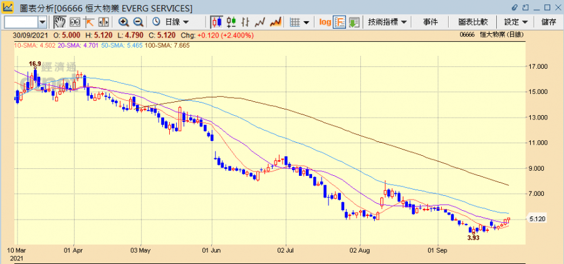The width and height of the screenshot is (564, 264).
Task: Click the attachment paperclip icon in title bar
Action: click(516, 8)
